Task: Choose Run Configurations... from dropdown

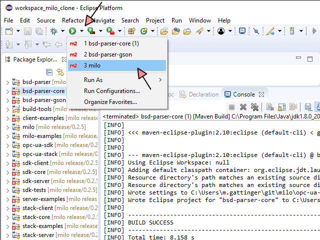Action: (111, 91)
